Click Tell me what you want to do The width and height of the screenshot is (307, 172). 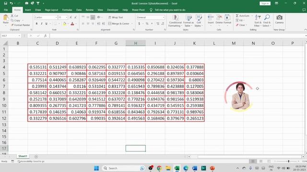click(170, 10)
